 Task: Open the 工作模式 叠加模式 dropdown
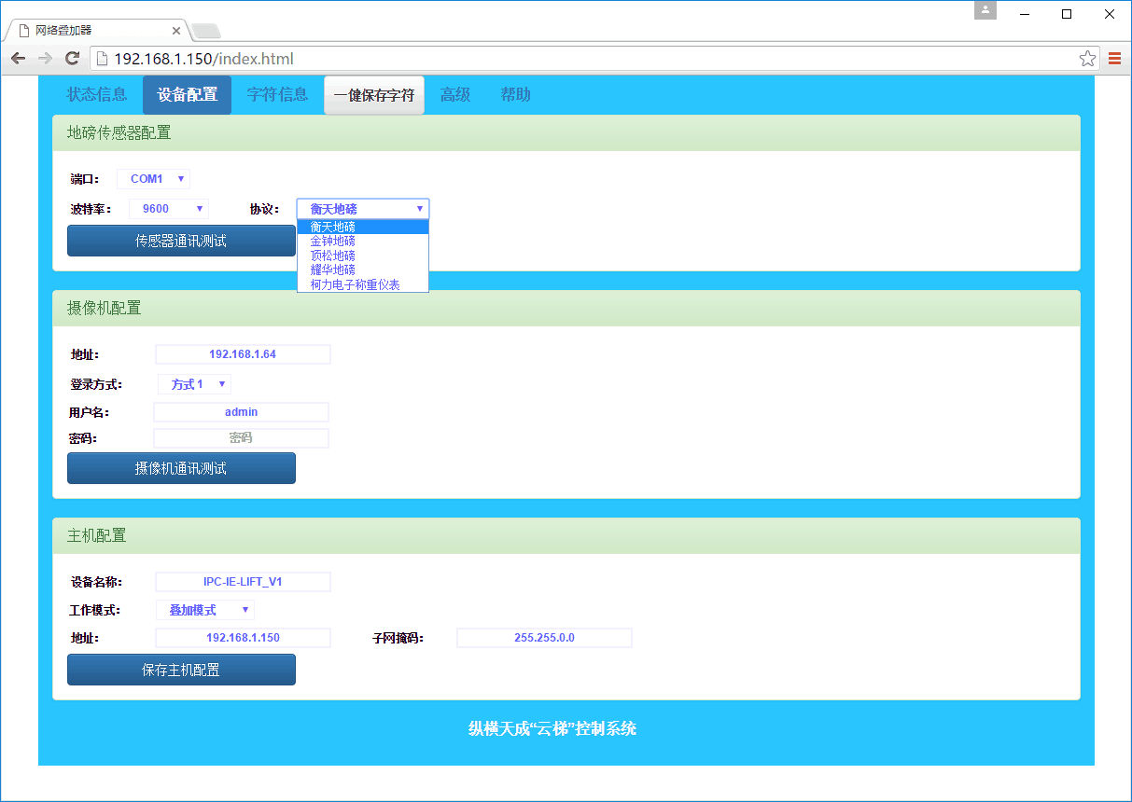tap(205, 610)
